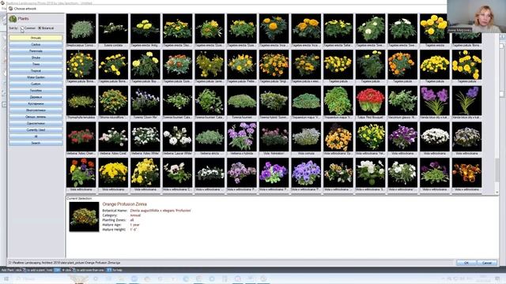Open the Shrubs plant category

click(x=36, y=58)
